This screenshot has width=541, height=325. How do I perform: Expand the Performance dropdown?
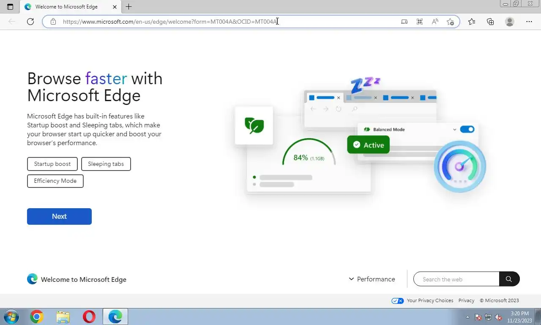click(x=372, y=279)
